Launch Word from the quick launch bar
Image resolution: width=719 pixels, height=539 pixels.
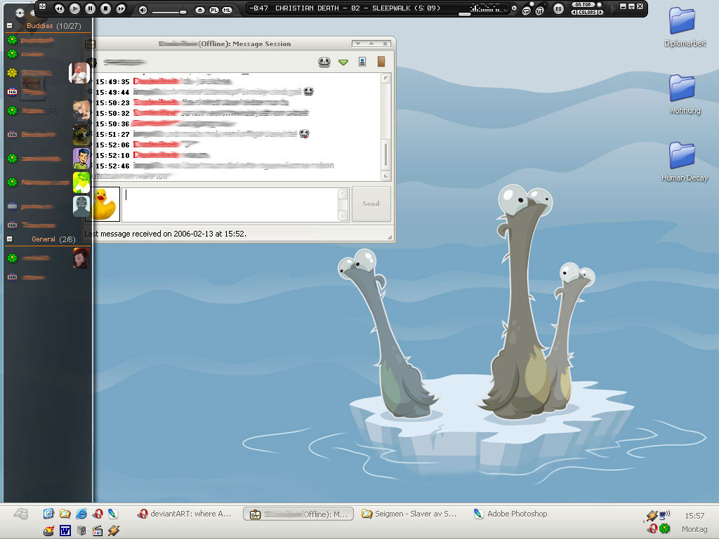click(65, 531)
